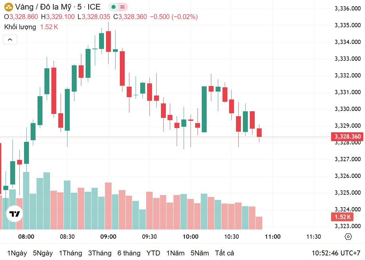Click the Khối lượng volume legend
The image size is (365, 260).
(20, 27)
